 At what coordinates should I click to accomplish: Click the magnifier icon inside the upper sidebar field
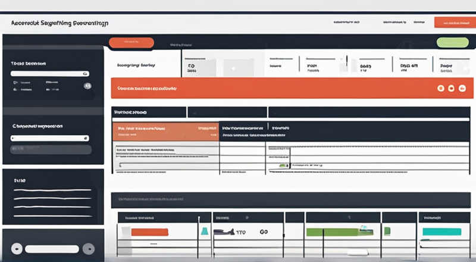coord(85,74)
